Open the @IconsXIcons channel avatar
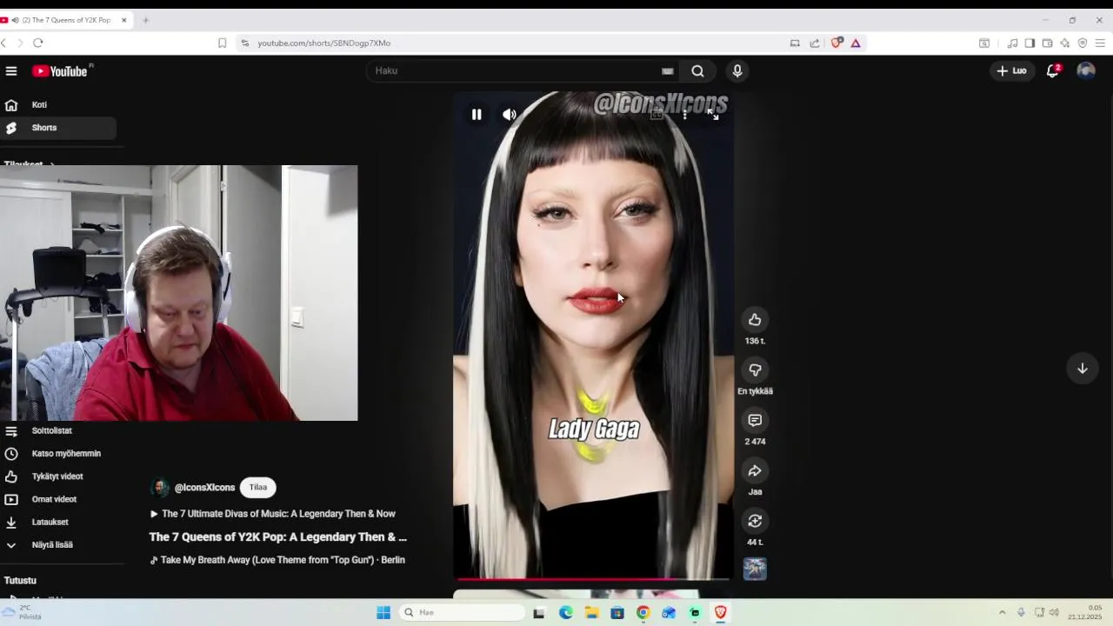The height and width of the screenshot is (626, 1113). click(159, 488)
